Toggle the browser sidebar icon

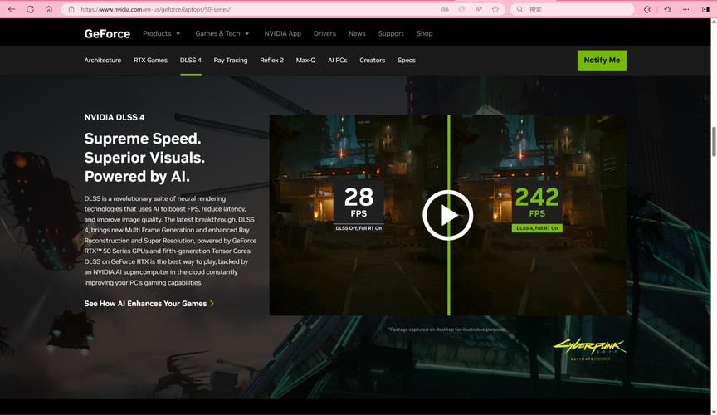[705, 9]
